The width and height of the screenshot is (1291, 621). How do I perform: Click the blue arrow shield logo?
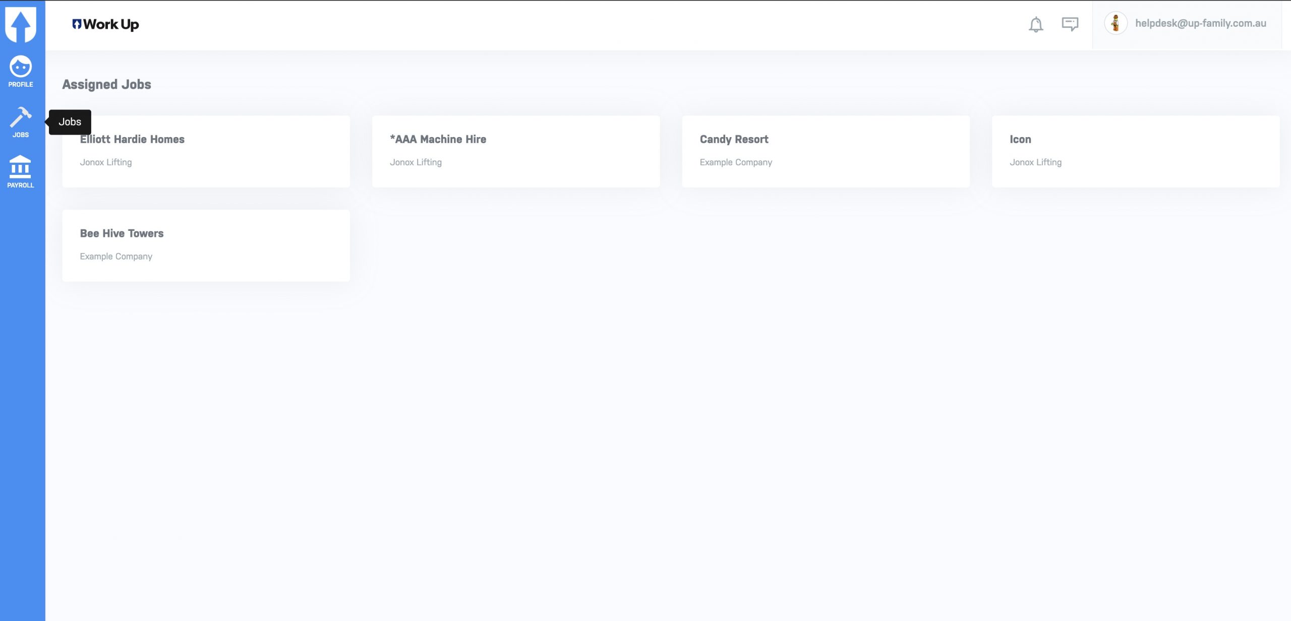(x=21, y=24)
